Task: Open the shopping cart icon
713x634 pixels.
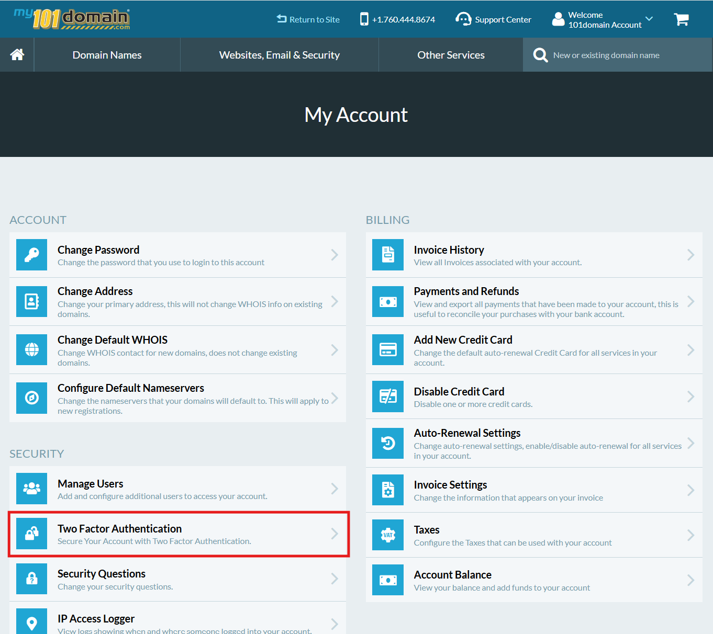Action: tap(681, 20)
